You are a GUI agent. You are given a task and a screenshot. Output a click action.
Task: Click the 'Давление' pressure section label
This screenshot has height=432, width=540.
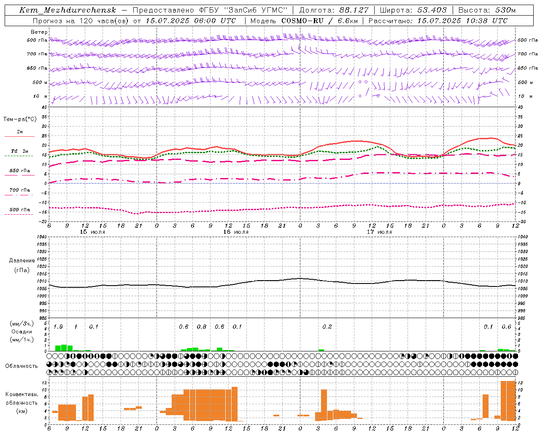click(x=22, y=261)
